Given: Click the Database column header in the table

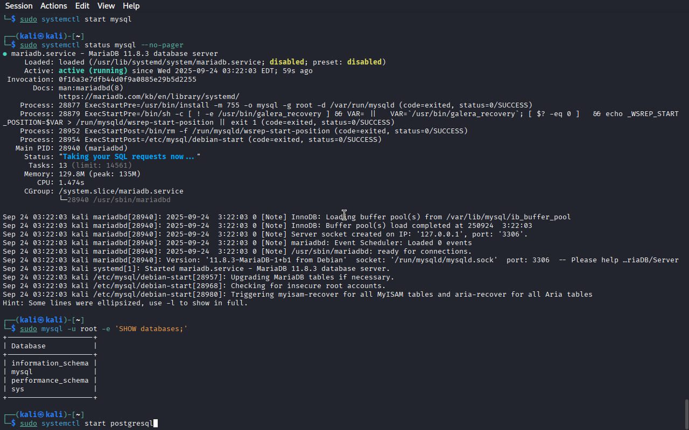Looking at the screenshot, I should click(29, 346).
